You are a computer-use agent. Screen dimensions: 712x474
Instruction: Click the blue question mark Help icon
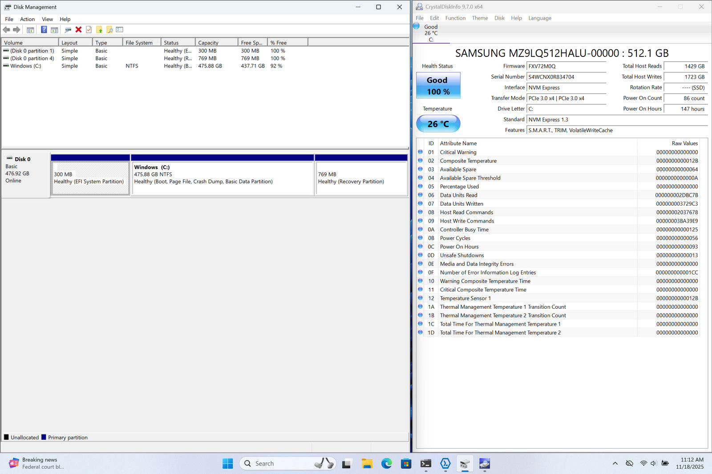coord(44,30)
